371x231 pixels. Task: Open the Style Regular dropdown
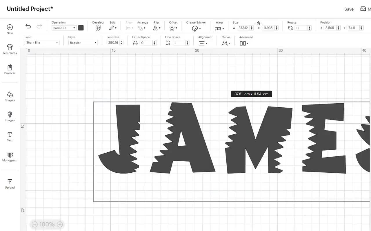83,43
